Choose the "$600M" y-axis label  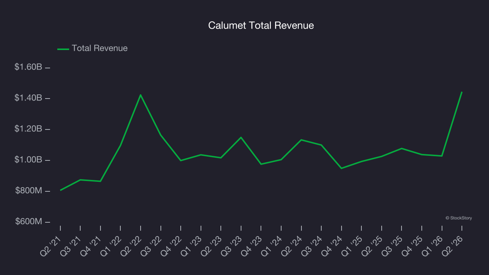[x=29, y=222]
